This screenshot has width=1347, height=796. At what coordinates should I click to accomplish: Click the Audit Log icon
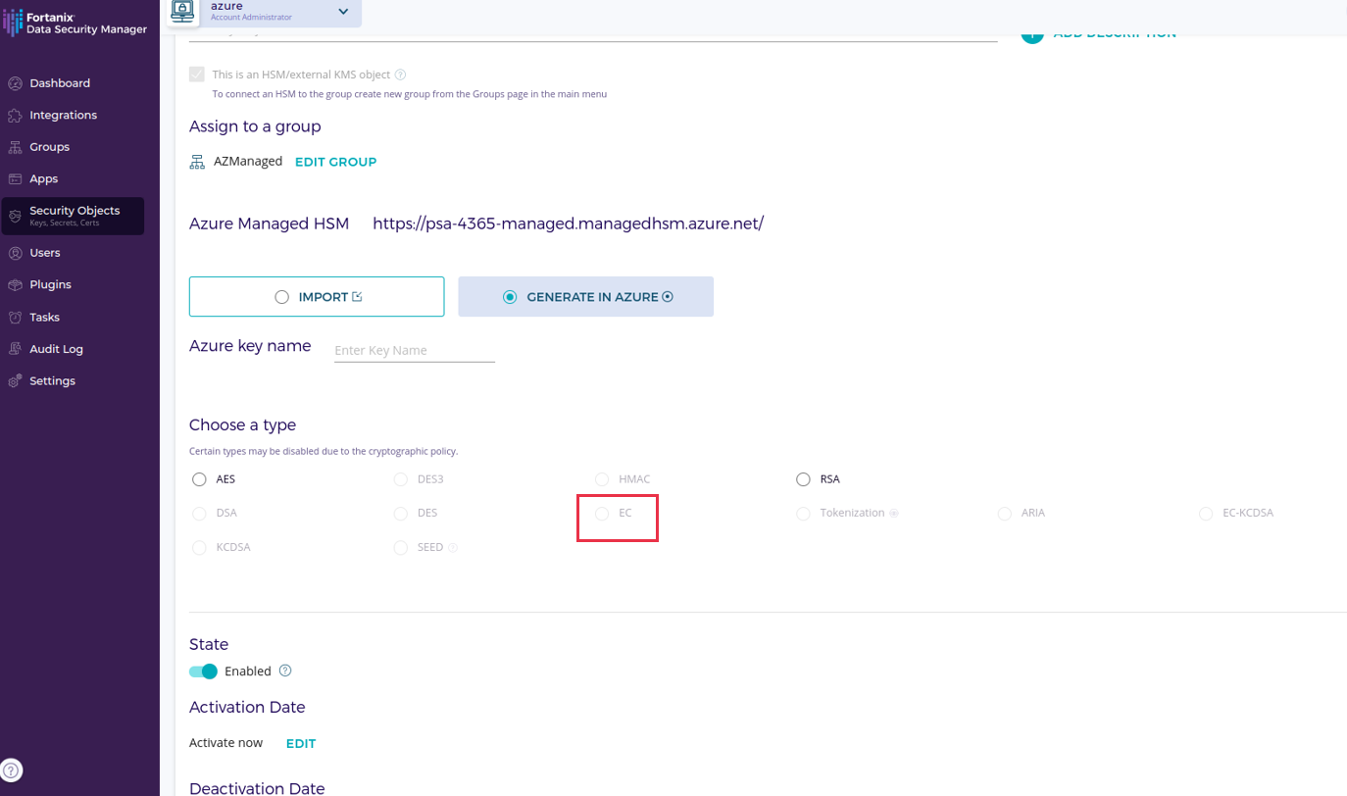tap(15, 349)
